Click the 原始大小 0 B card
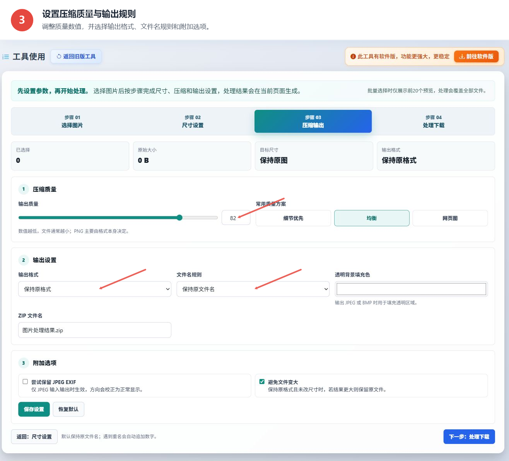Viewport: 509px width, 461px height. point(192,156)
